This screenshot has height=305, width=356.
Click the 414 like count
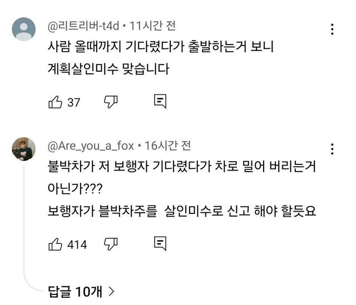77,244
